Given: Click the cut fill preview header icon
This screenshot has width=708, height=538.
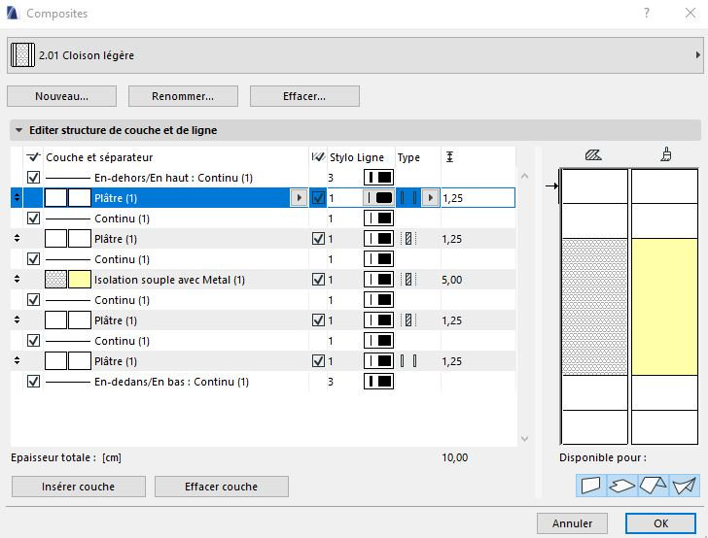Looking at the screenshot, I should [593, 155].
